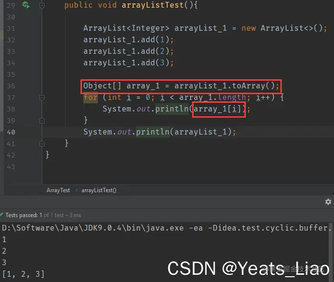Click the fold end marker on line 39
The height and width of the screenshot is (282, 334).
(x=42, y=121)
